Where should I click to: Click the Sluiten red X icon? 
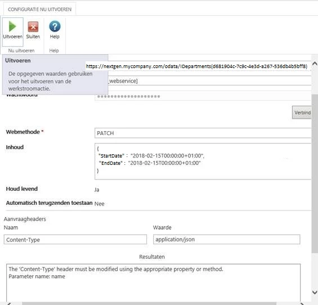coord(33,27)
